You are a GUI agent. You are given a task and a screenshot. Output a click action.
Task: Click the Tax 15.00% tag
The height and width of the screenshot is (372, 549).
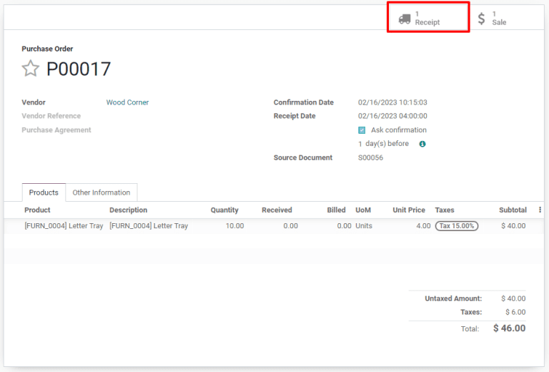(457, 226)
